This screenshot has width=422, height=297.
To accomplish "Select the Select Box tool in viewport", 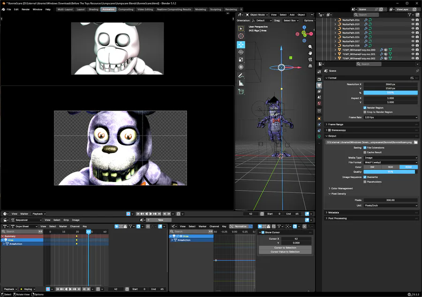I will (x=241, y=29).
